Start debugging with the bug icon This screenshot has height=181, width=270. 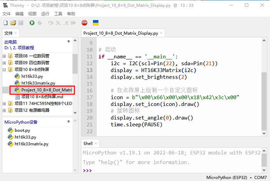click(39, 23)
